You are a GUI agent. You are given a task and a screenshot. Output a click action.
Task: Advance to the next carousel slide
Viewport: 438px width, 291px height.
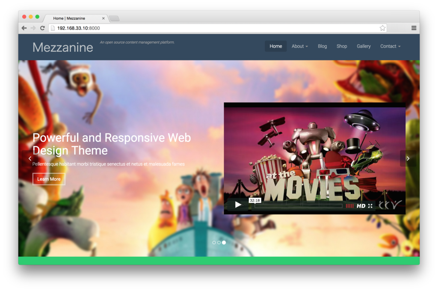click(408, 158)
